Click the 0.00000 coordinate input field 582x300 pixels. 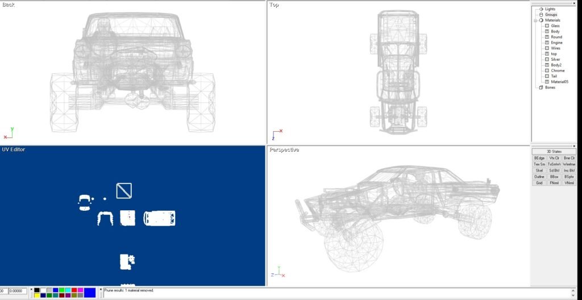pos(18,291)
